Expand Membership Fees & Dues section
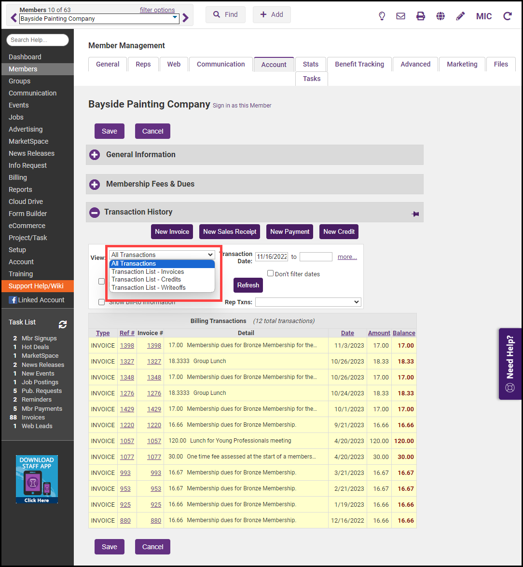523x567 pixels. [x=95, y=184]
